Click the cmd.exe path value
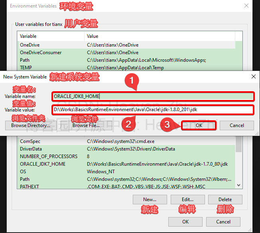This screenshot has height=233, width=260. tap(121, 141)
